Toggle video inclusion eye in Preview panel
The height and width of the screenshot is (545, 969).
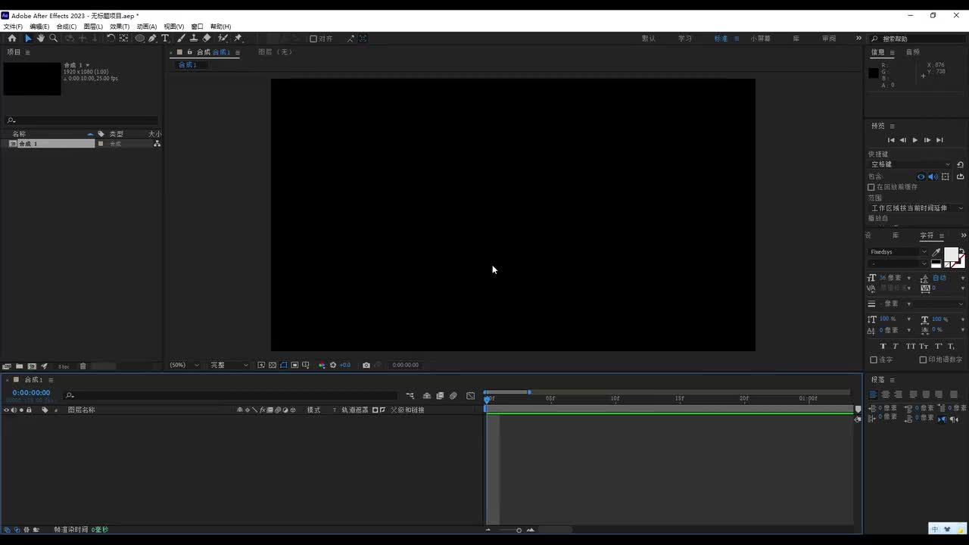[x=921, y=176]
